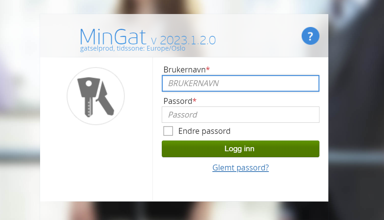This screenshot has height=220, width=384.
Task: Click the green Logg inn button
Action: pyautogui.click(x=240, y=149)
